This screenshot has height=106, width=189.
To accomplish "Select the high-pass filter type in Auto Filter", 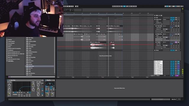I will coord(15,92).
